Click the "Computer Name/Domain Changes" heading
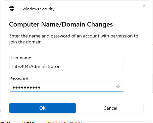This screenshot has height=123, width=153. (x=61, y=24)
